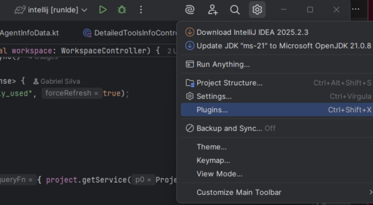Run the intellij runIde configuration
The height and width of the screenshot is (205, 373).
(x=103, y=10)
